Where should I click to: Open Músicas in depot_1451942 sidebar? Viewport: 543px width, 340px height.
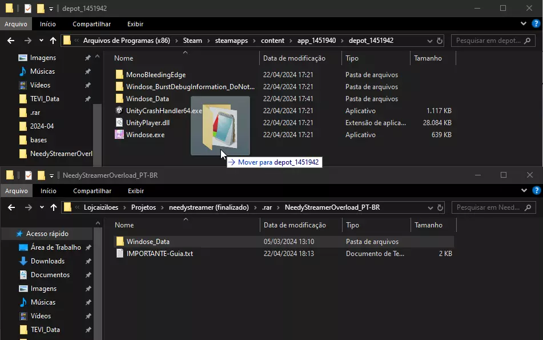[42, 71]
